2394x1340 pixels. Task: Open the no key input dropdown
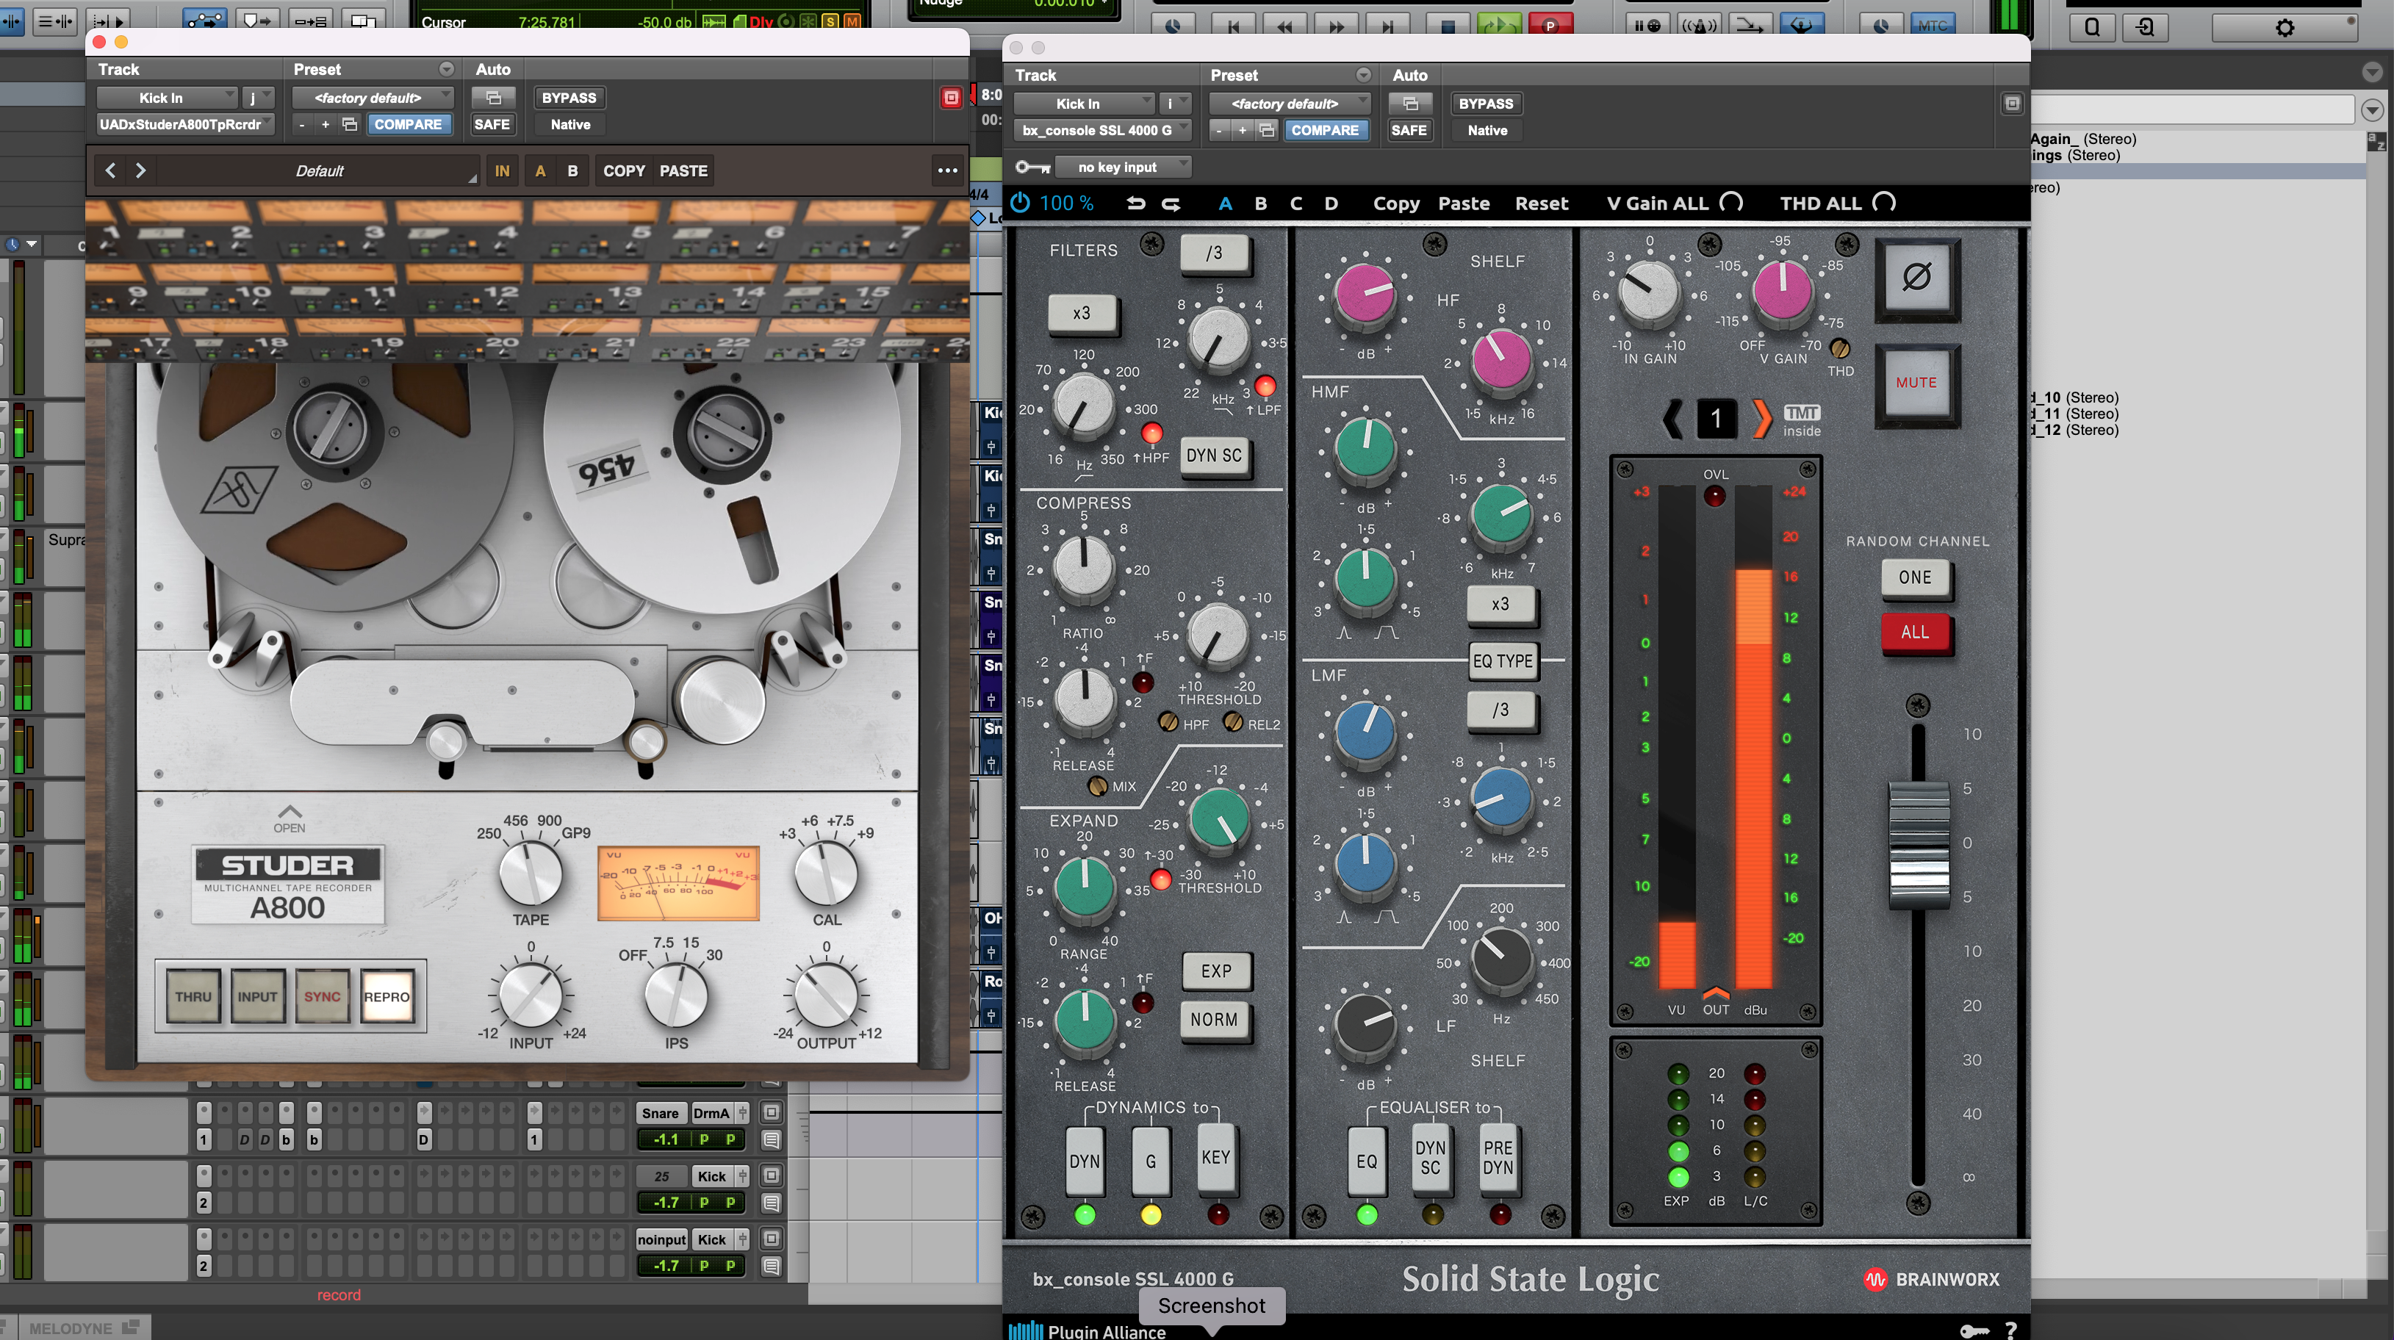coord(1126,167)
